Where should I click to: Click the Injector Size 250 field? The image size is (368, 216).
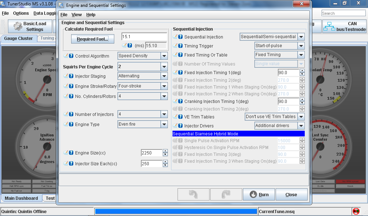[152, 163]
